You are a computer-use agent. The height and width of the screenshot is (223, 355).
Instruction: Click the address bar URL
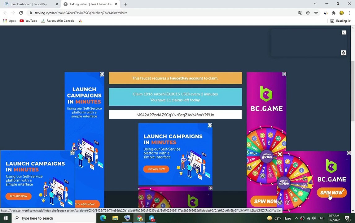81,13
